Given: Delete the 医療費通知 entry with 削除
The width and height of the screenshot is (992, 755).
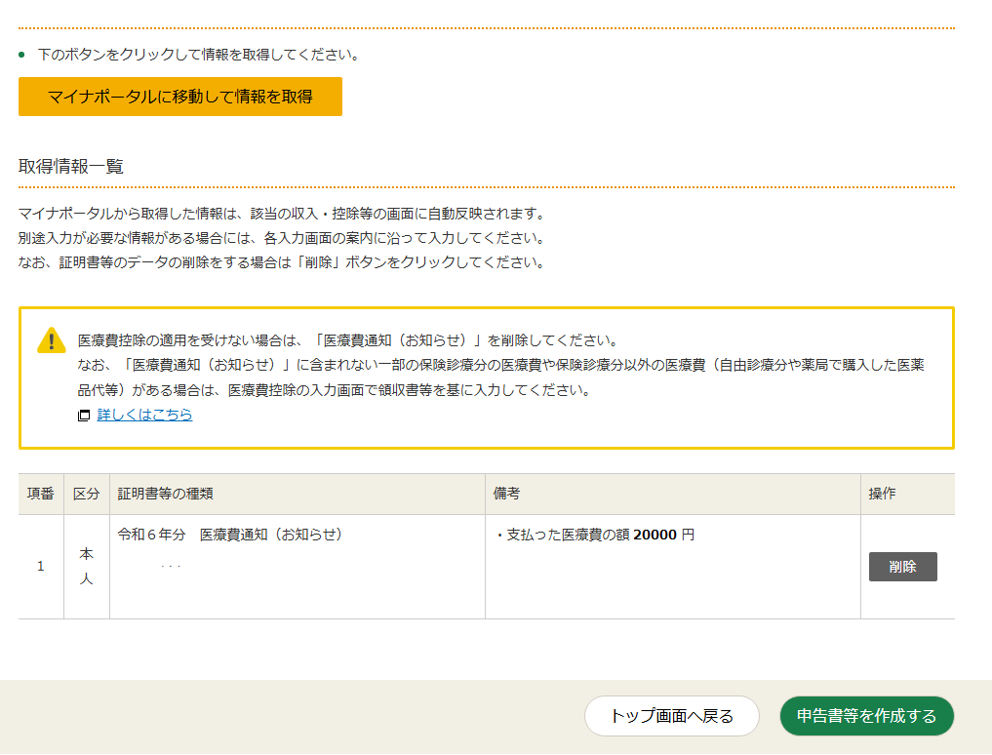Looking at the screenshot, I should (902, 567).
